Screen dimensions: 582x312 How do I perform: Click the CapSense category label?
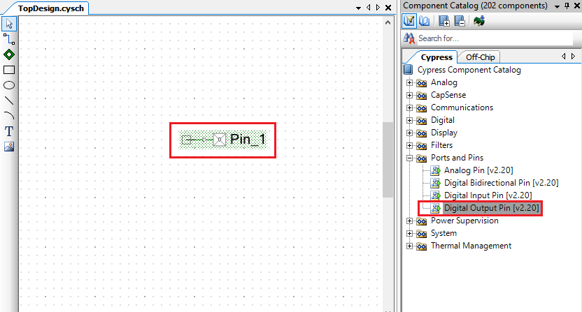tap(448, 95)
